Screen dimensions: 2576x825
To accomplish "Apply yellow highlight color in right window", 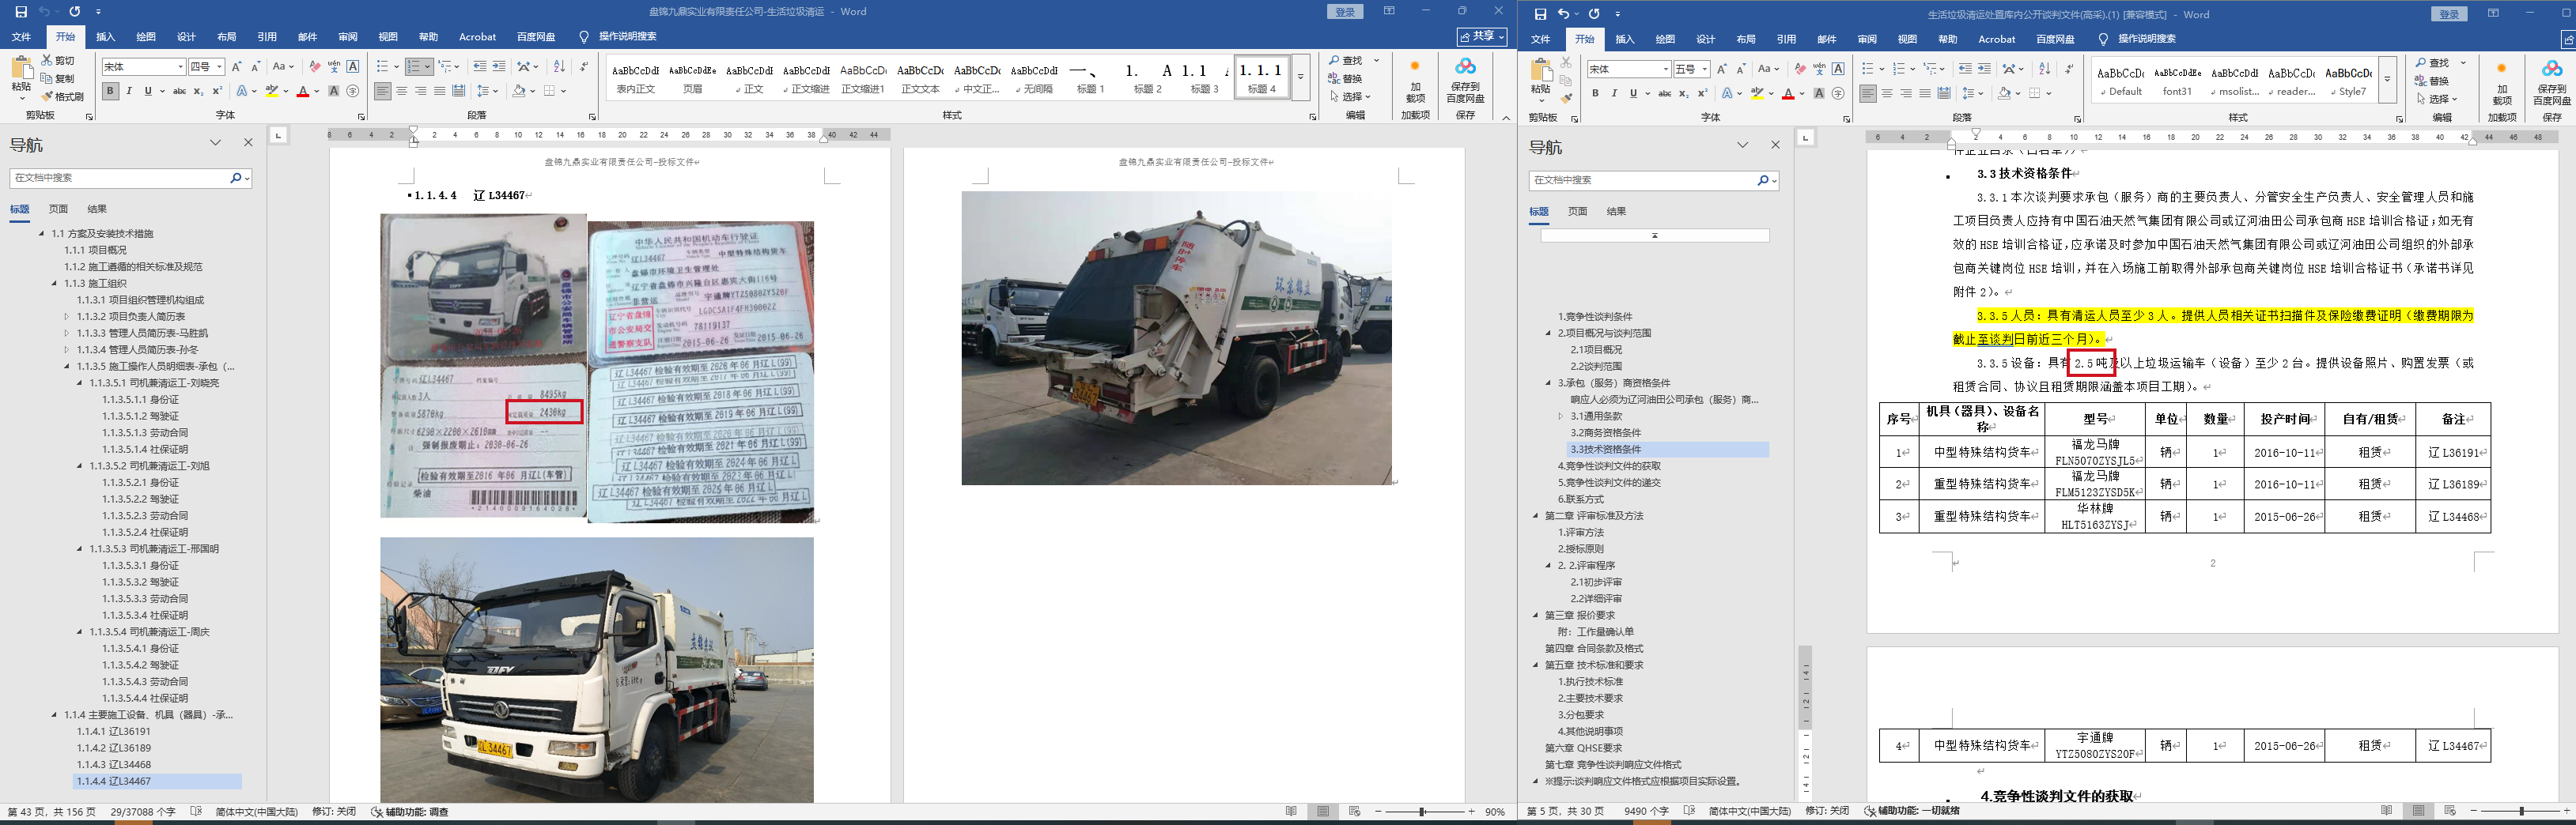I will tap(1757, 94).
